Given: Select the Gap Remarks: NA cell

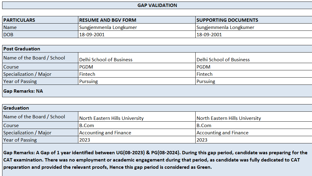Looking at the screenshot, I should tap(23, 91).
